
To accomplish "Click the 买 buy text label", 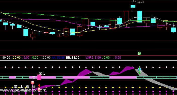I will (34, 78).
